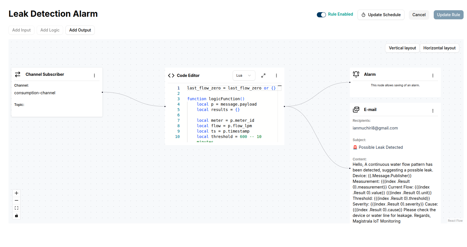Zoom in on the flow canvas

click(x=16, y=193)
